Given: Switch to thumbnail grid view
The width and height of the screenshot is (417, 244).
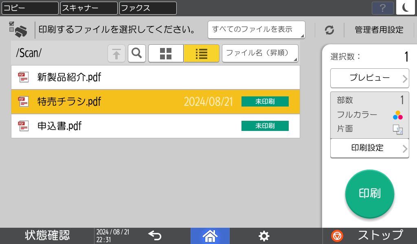Looking at the screenshot, I should click(166, 53).
